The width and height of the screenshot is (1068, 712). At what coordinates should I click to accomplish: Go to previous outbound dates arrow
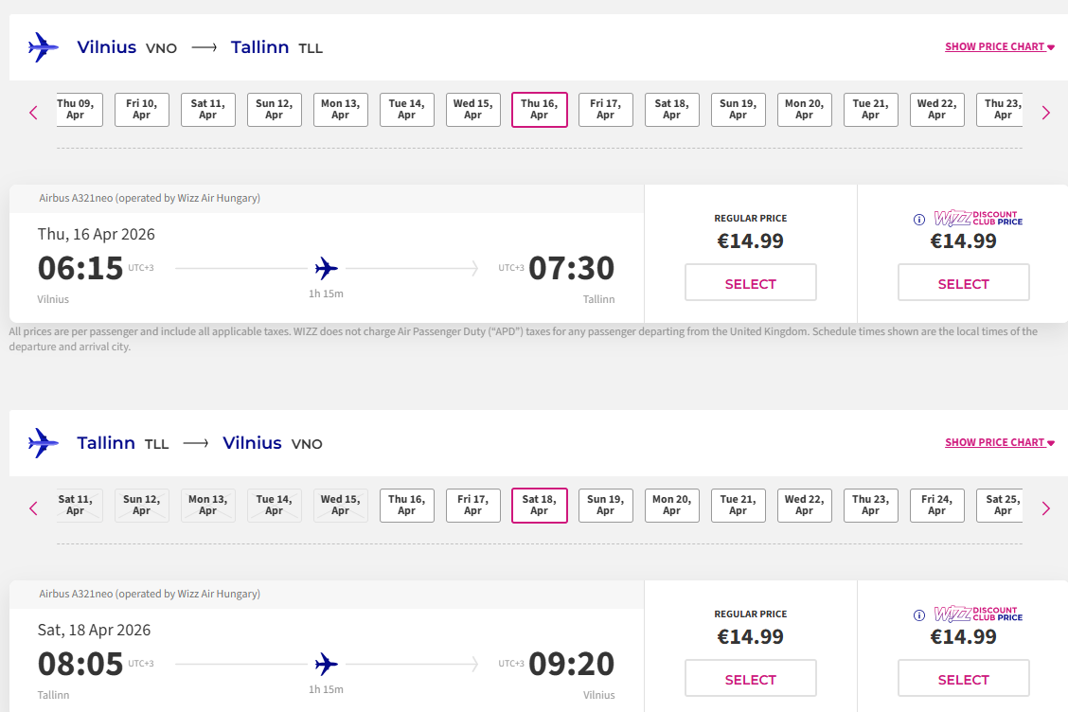[33, 113]
